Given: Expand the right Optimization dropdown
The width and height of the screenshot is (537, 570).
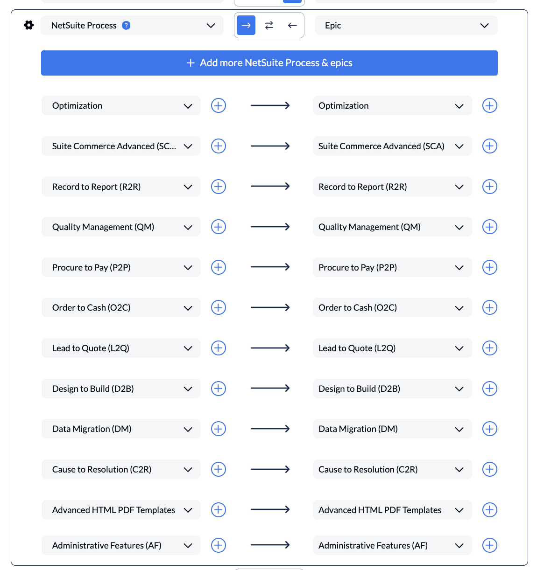Looking at the screenshot, I should coord(392,105).
